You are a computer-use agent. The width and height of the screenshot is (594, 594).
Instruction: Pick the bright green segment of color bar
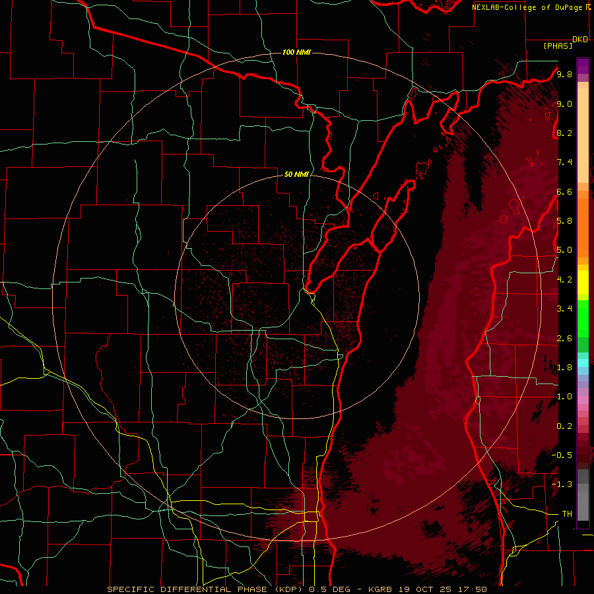pos(583,317)
